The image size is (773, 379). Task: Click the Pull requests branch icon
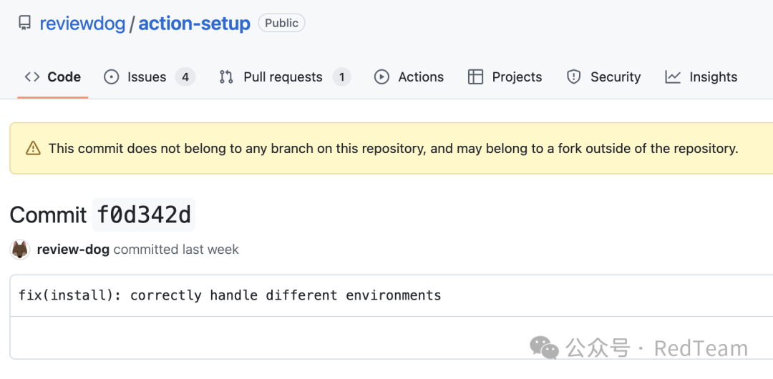[226, 77]
